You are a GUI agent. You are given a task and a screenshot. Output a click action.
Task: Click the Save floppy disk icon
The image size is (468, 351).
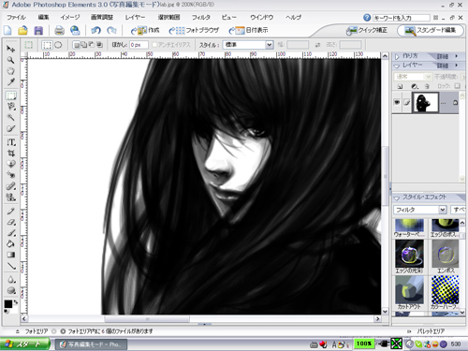pyautogui.click(x=38, y=30)
